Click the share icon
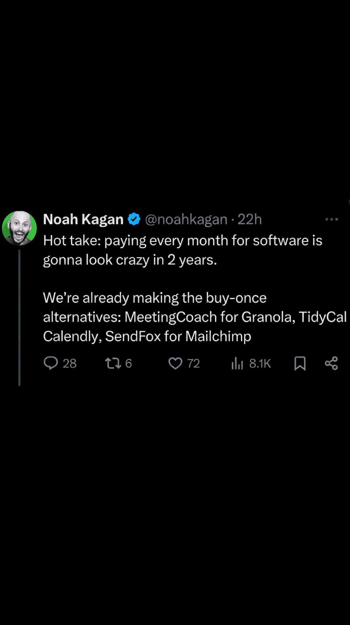The height and width of the screenshot is (625, 350). click(331, 363)
